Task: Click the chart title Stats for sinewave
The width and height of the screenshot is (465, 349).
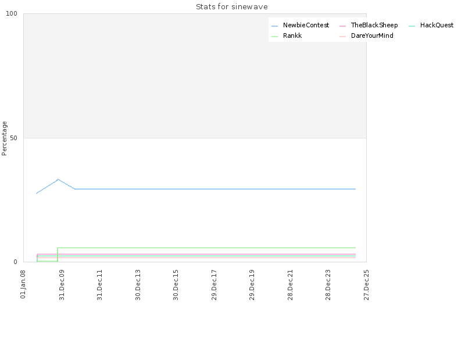Action: pos(232,7)
